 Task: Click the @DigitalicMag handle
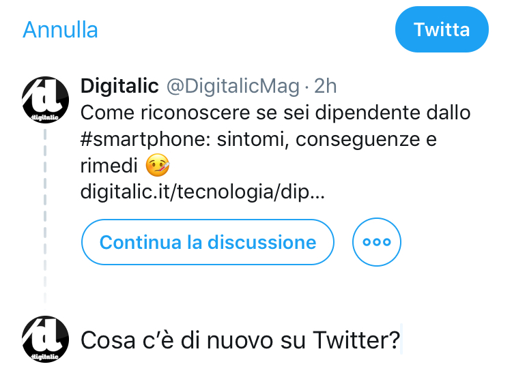tap(233, 87)
